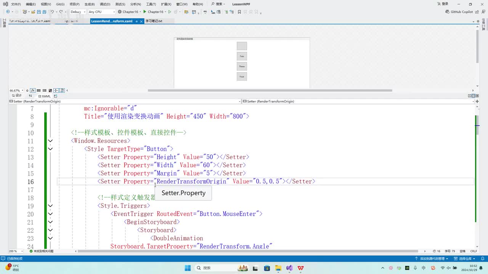Click the pop out XAML icon
This screenshot has width=488, height=274.
tap(55, 96)
